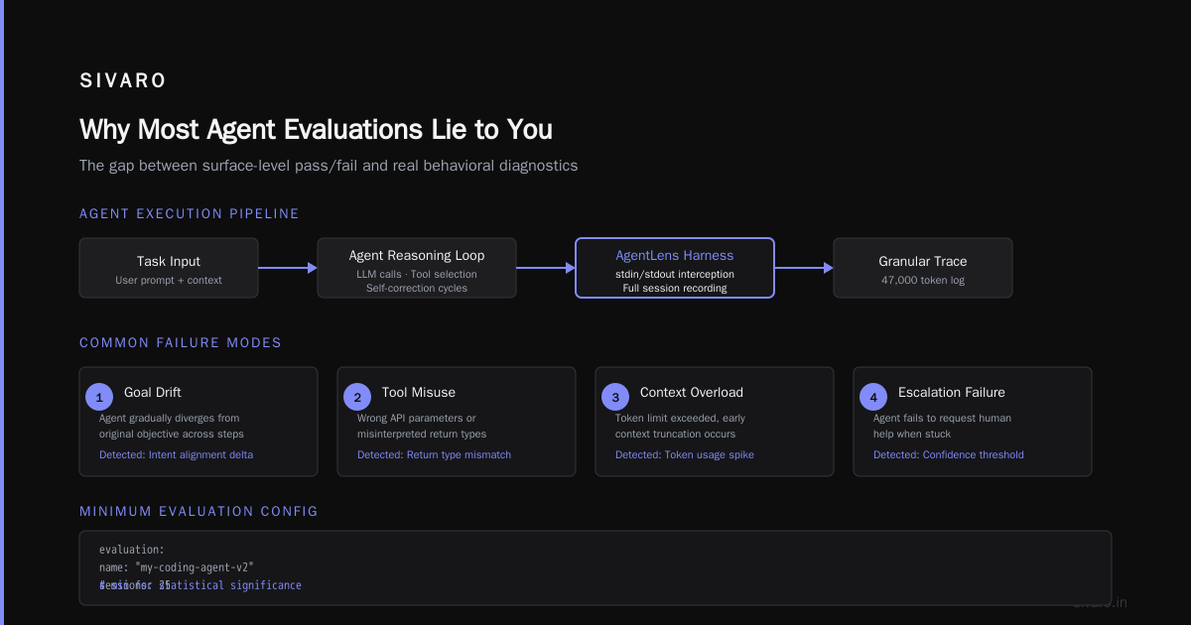Click 'stdin/stdout interception' text
The height and width of the screenshot is (625, 1191).
pos(675,274)
